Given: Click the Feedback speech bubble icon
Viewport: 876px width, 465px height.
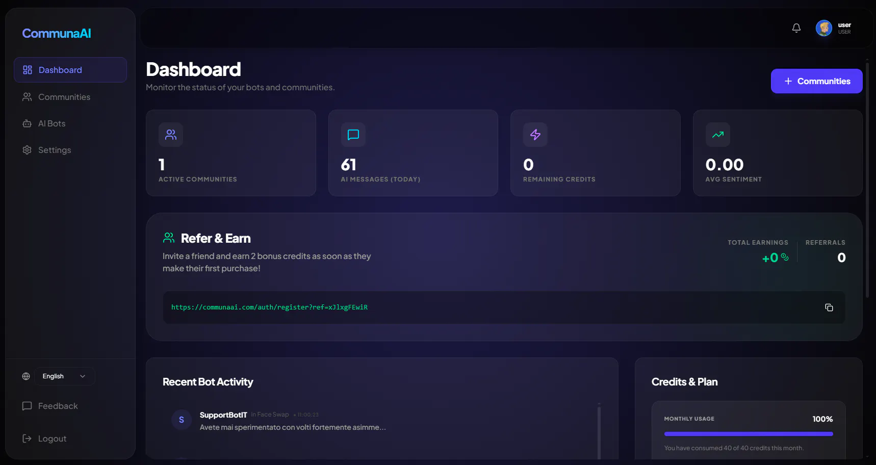Looking at the screenshot, I should click(x=27, y=406).
